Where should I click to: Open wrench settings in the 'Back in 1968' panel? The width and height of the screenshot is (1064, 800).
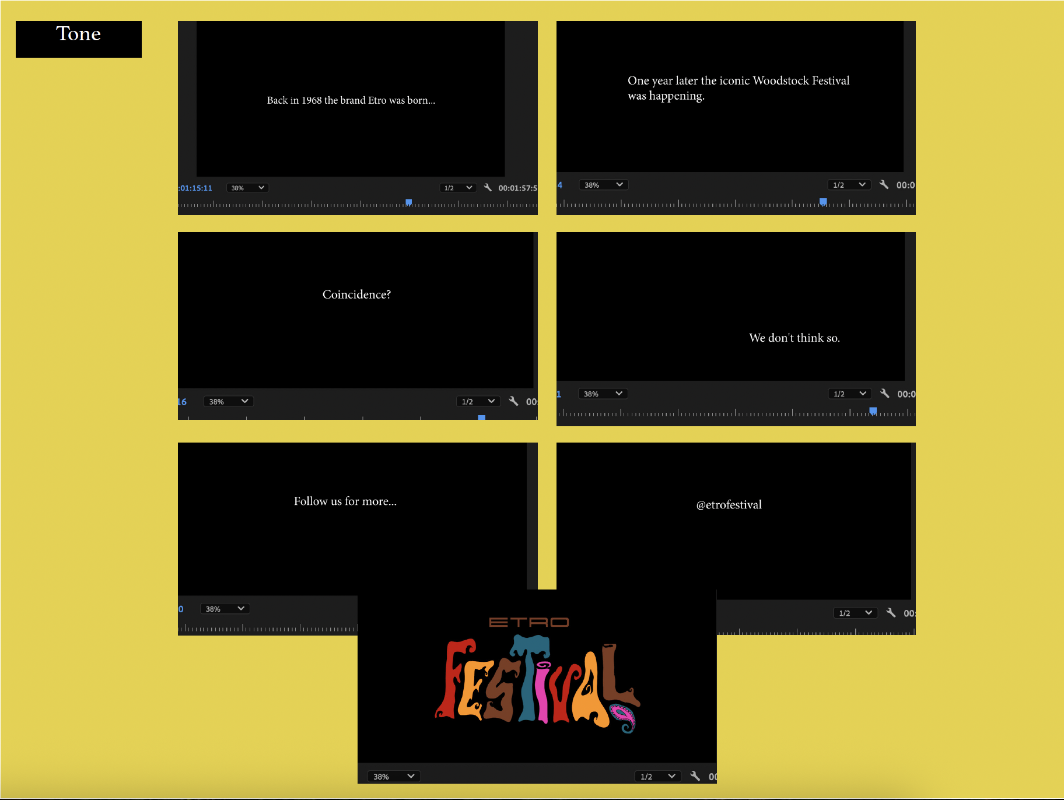pyautogui.click(x=488, y=187)
